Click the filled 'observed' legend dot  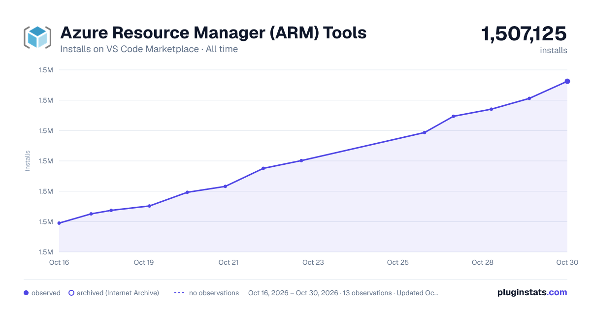tap(26, 293)
